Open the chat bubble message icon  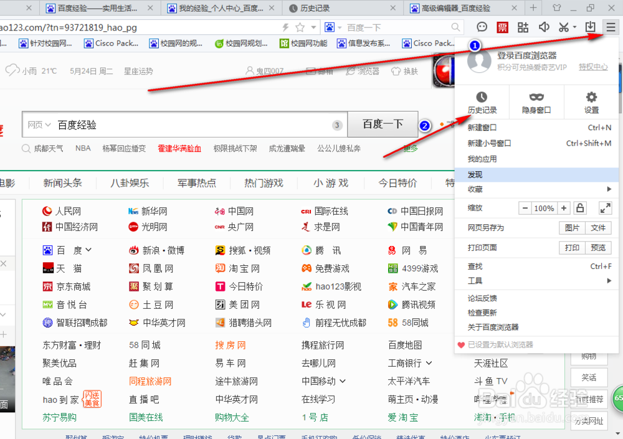click(x=482, y=27)
